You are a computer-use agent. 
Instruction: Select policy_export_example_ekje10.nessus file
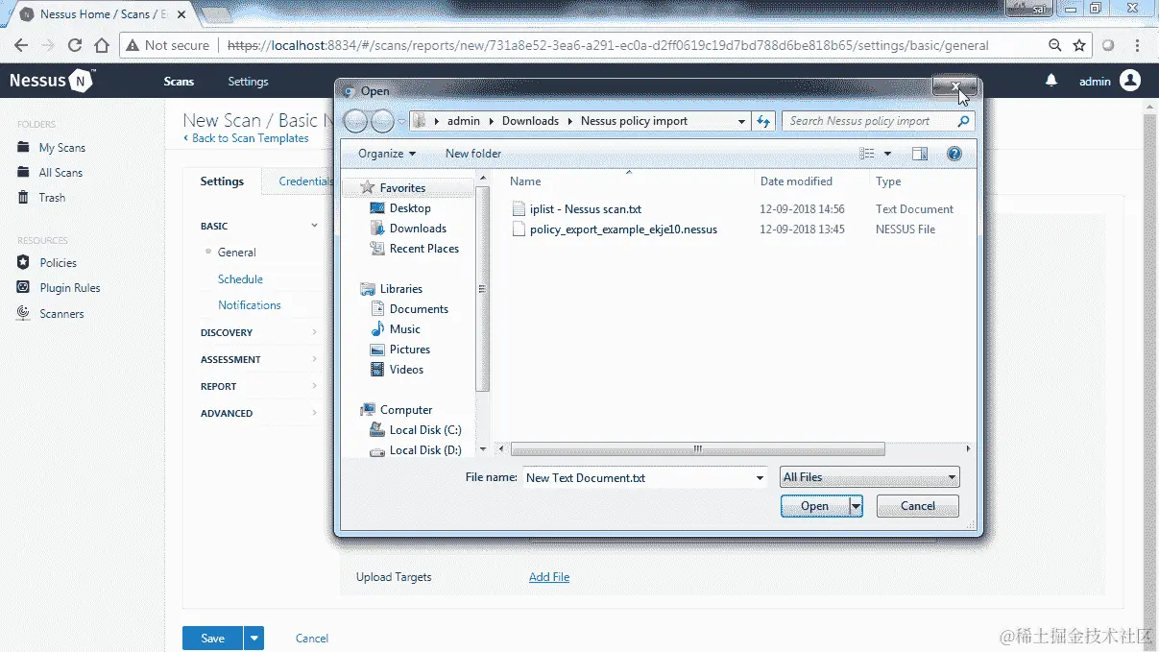[x=615, y=229]
